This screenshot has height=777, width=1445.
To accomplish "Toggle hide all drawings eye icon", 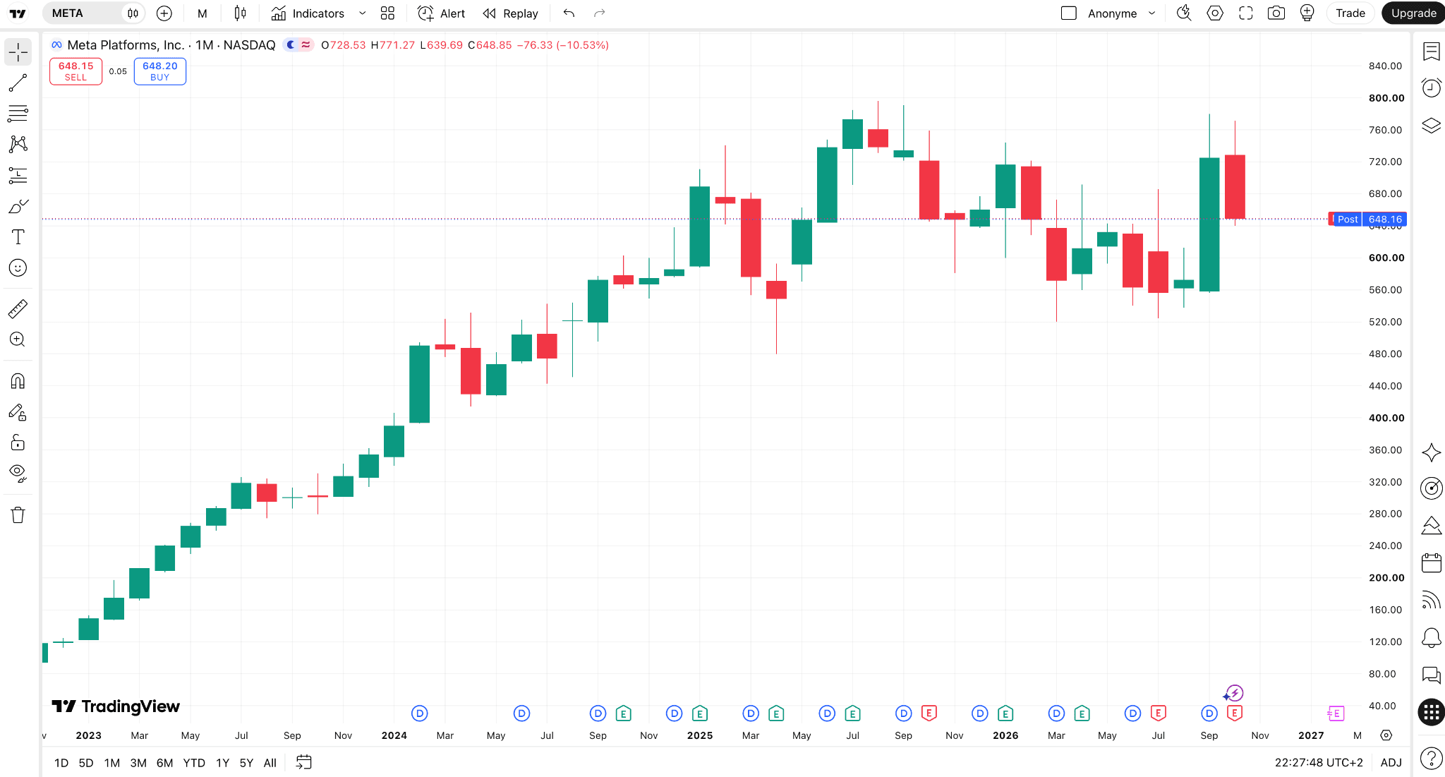I will coord(18,473).
